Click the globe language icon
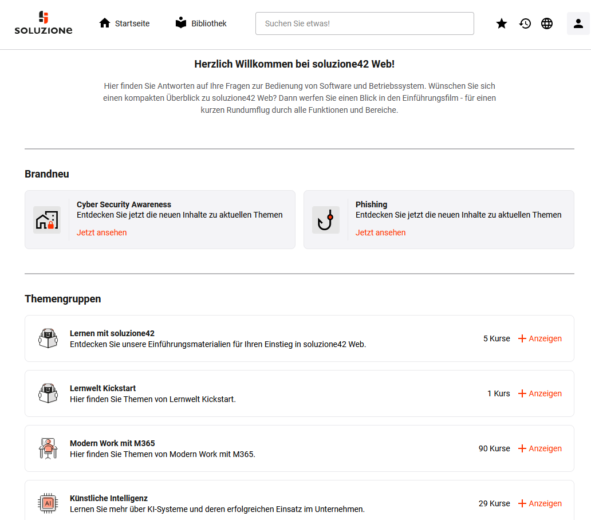 (547, 23)
